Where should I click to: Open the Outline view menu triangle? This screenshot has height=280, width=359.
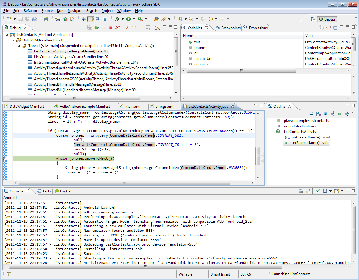coord(353,113)
